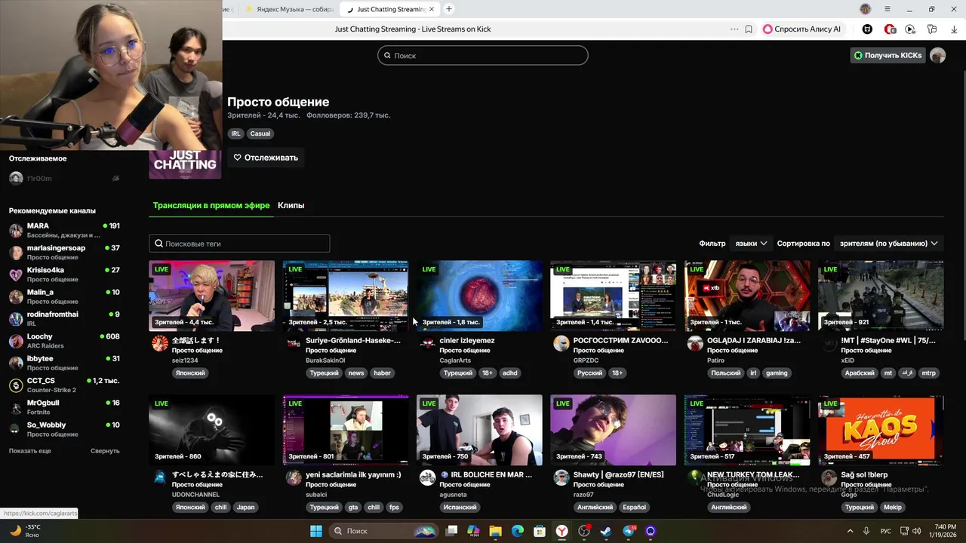Screen dimensions: 966x543
Task: Close the Just Chatting Streaming tab
Action: pyautogui.click(x=431, y=9)
